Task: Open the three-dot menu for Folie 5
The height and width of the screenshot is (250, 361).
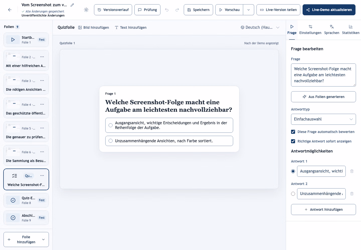Action: (42, 128)
